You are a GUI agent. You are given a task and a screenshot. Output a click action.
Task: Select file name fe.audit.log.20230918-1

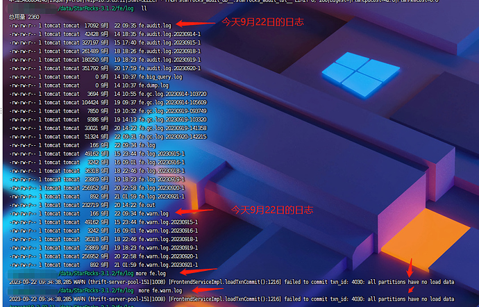(x=169, y=51)
